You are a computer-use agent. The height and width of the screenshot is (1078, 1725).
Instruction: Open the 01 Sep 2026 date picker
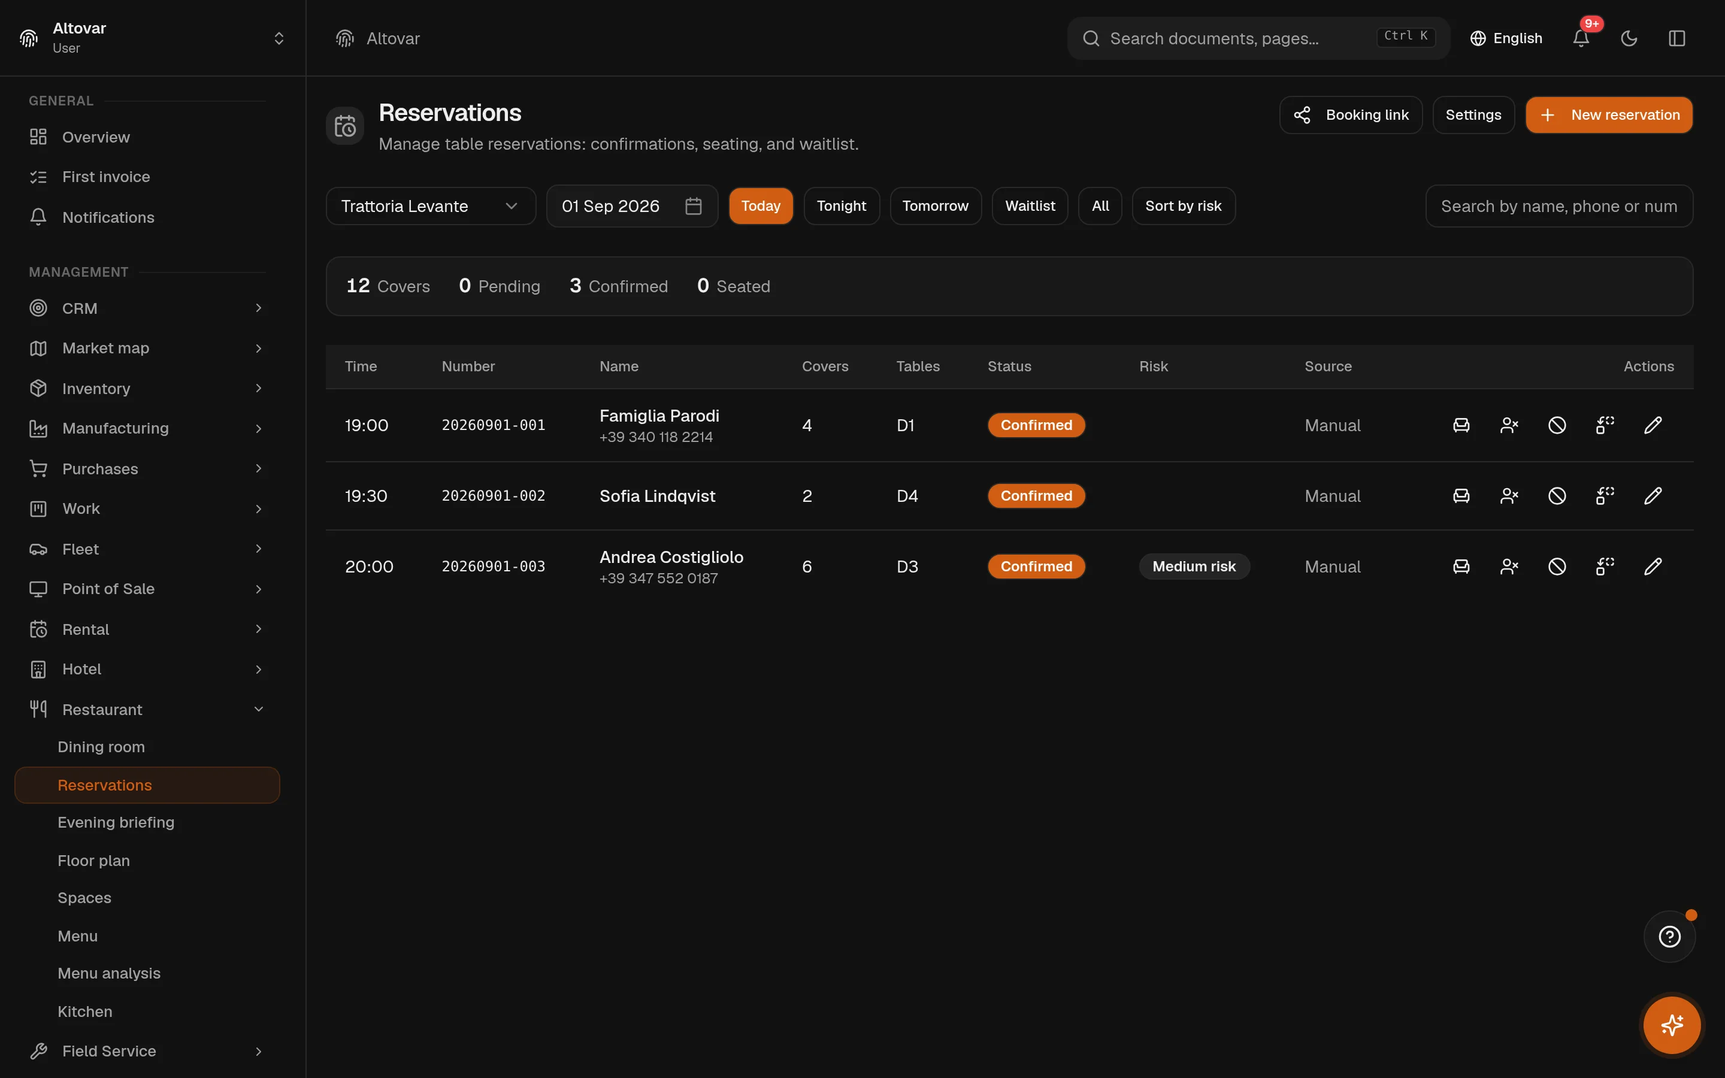pyautogui.click(x=631, y=206)
